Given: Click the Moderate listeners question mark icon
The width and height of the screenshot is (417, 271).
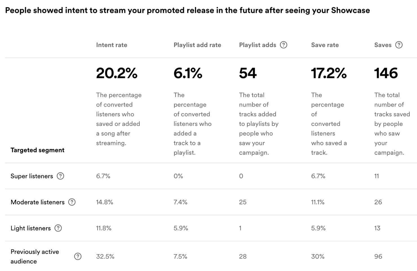Looking at the screenshot, I should [72, 202].
